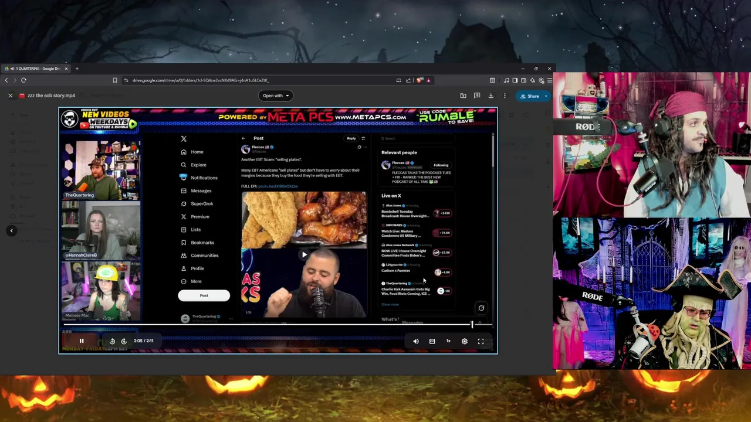Toggle Following for Fleccas account
Screen dimensions: 751x422
pyautogui.click(x=441, y=165)
